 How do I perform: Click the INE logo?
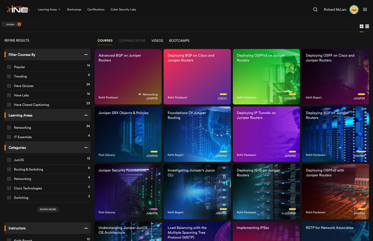(18, 9)
